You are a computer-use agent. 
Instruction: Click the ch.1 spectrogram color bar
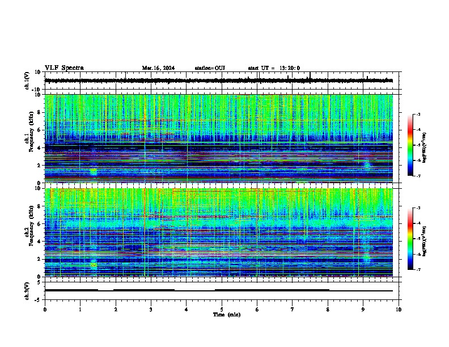tap(410, 145)
